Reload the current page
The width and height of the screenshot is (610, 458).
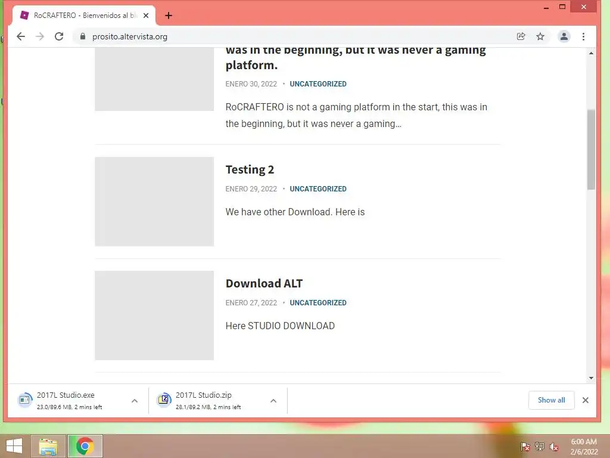(x=59, y=36)
